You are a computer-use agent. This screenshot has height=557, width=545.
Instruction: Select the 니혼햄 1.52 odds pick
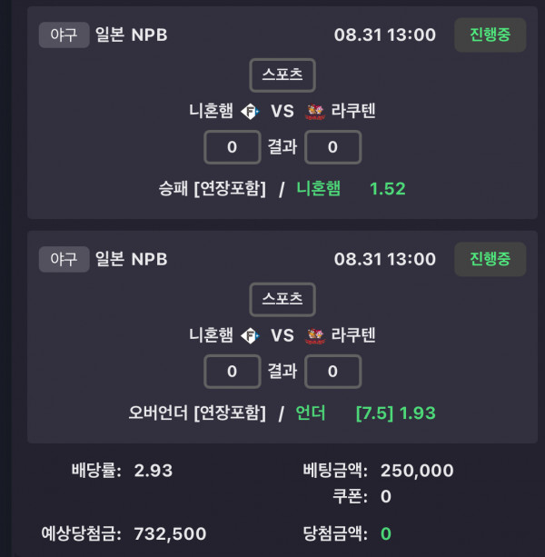coord(351,189)
